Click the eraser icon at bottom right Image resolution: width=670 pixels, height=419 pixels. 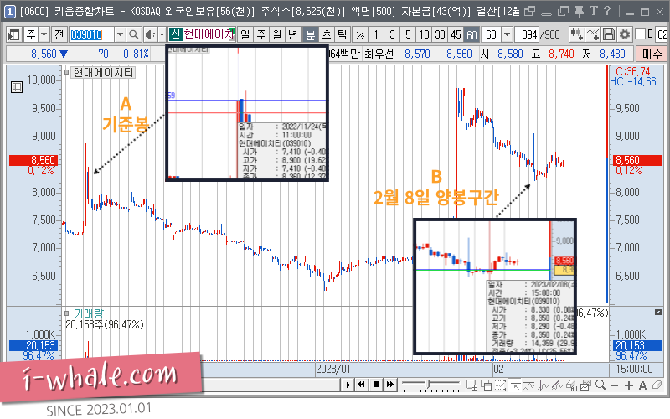657,385
